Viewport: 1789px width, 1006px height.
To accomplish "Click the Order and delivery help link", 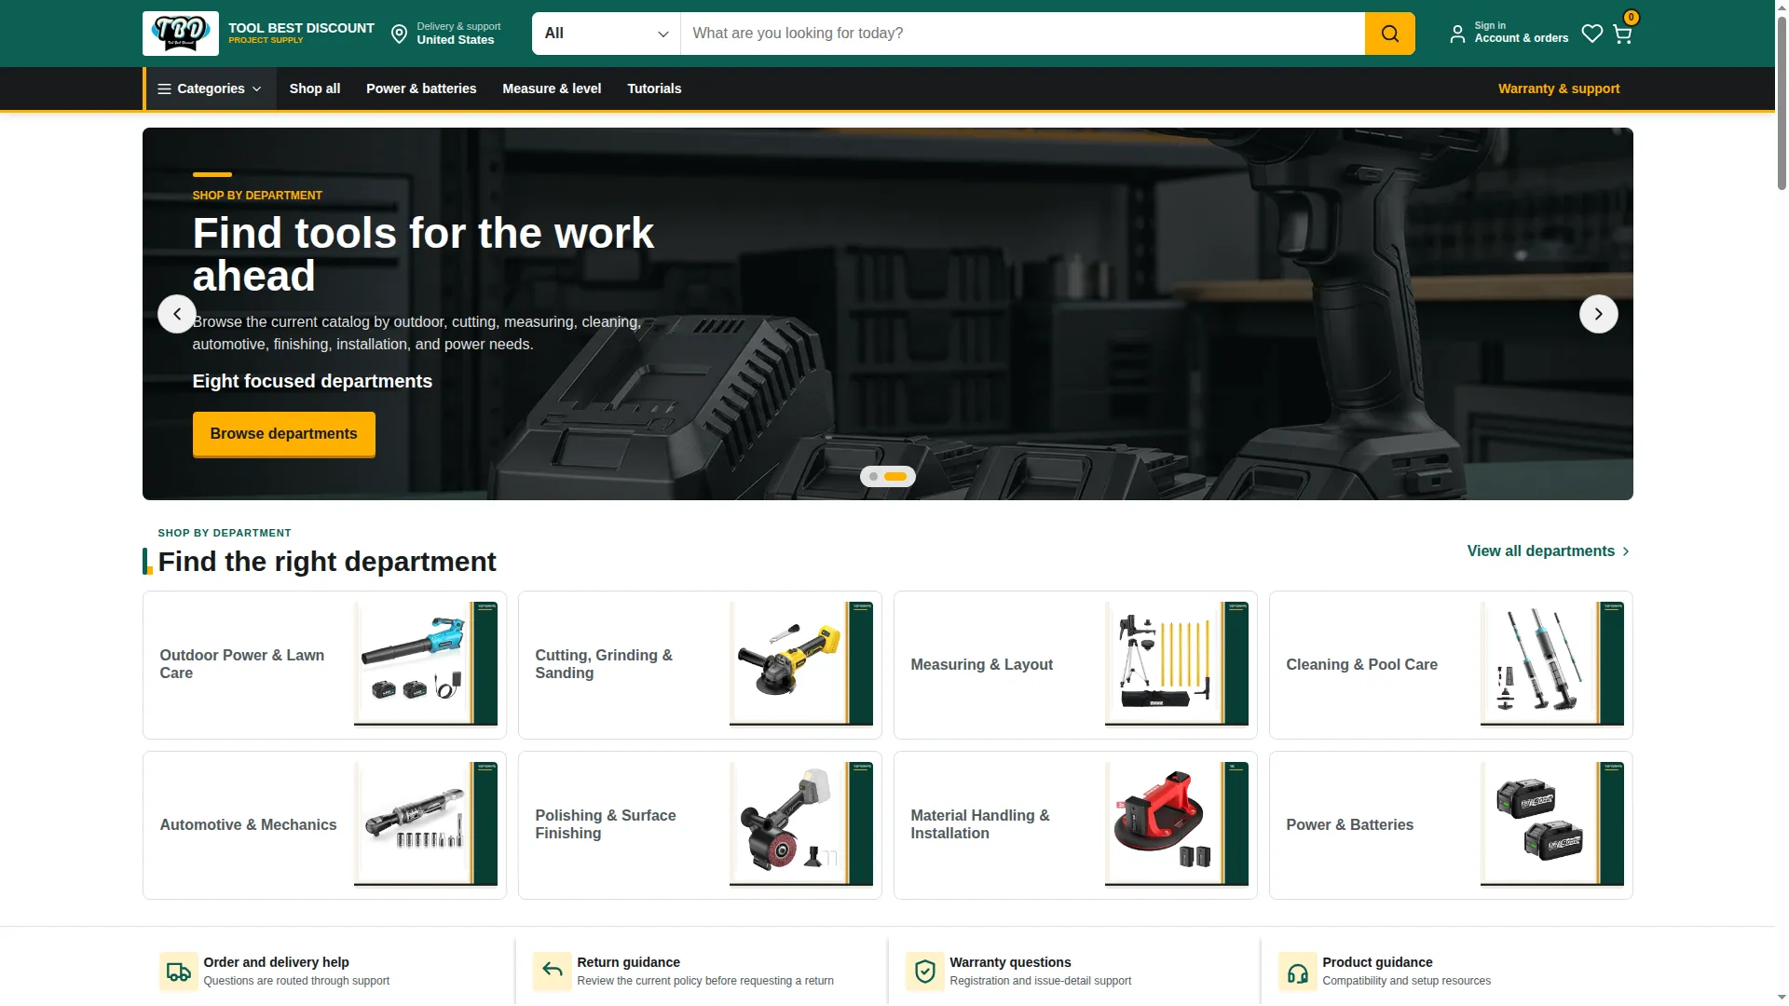I will point(276,962).
